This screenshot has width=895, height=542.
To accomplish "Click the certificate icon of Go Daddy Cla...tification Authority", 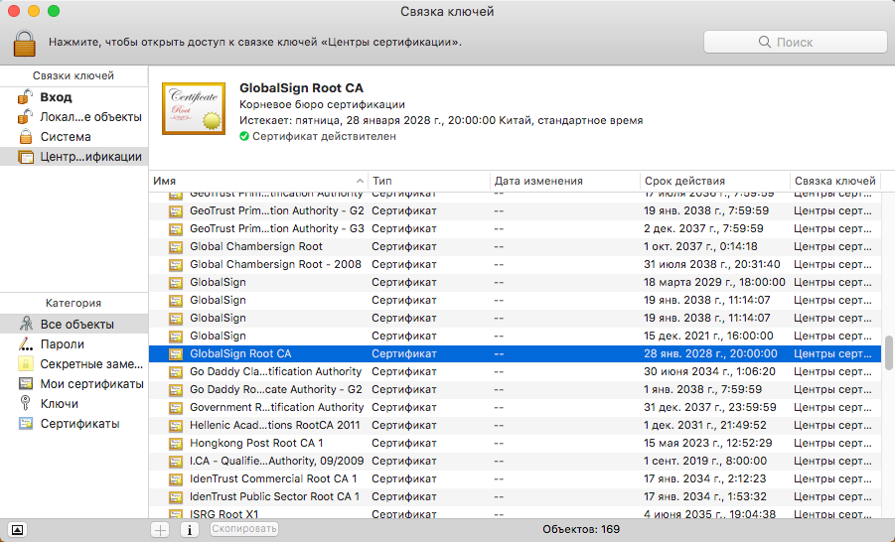I will (x=176, y=372).
